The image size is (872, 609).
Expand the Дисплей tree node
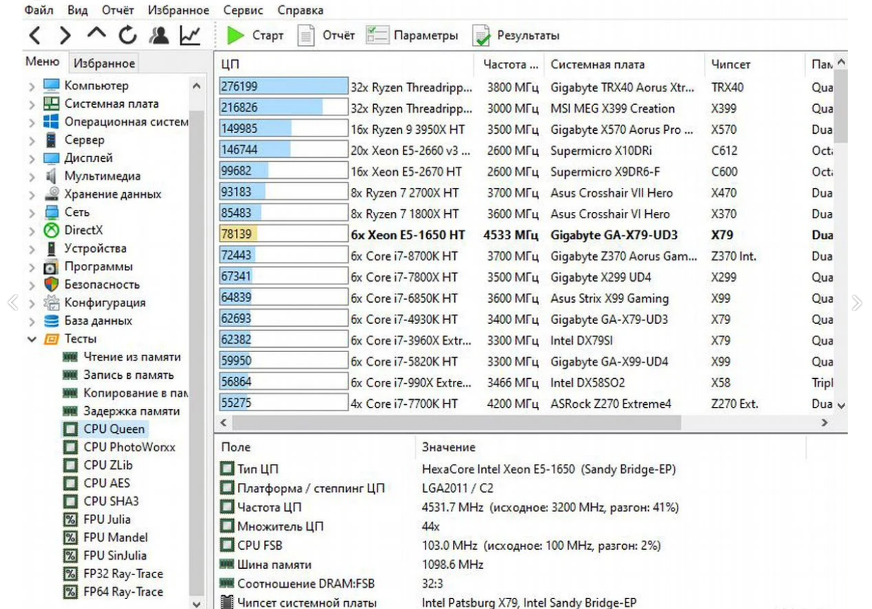[x=32, y=158]
